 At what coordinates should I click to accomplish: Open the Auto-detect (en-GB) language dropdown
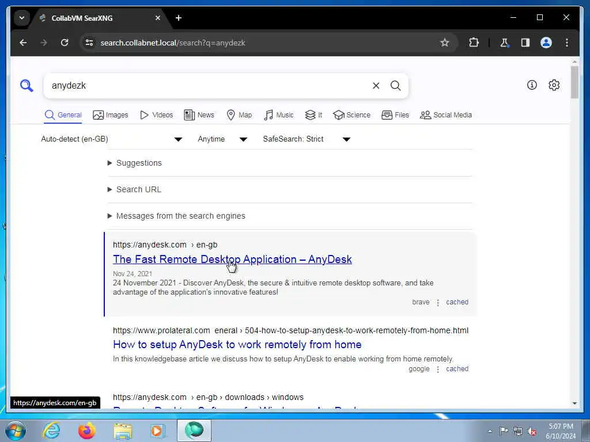(112, 139)
